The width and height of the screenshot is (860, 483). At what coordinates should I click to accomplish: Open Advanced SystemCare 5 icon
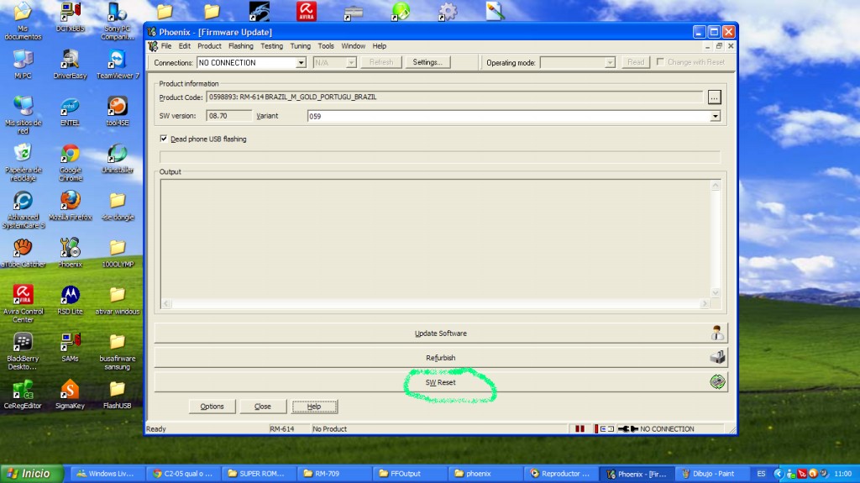pyautogui.click(x=23, y=210)
